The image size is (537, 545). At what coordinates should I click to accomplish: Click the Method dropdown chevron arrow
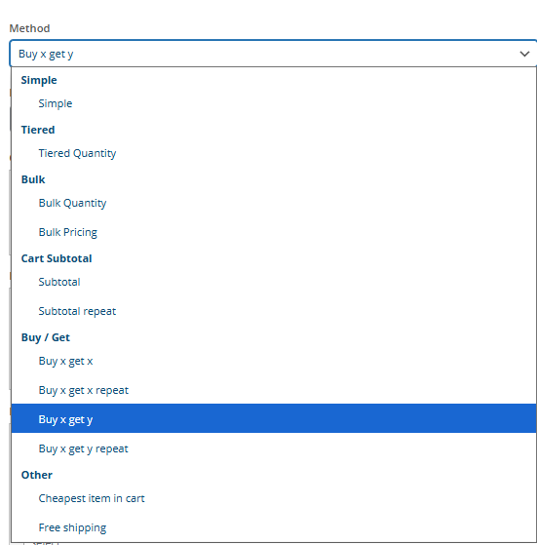pos(524,54)
